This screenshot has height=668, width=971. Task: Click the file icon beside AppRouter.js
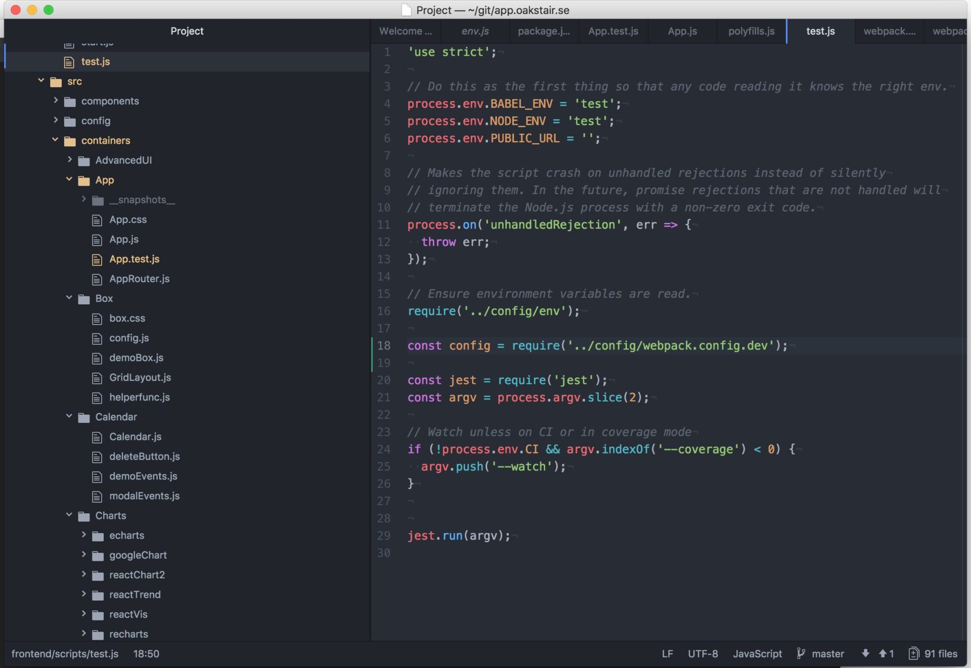pos(97,279)
